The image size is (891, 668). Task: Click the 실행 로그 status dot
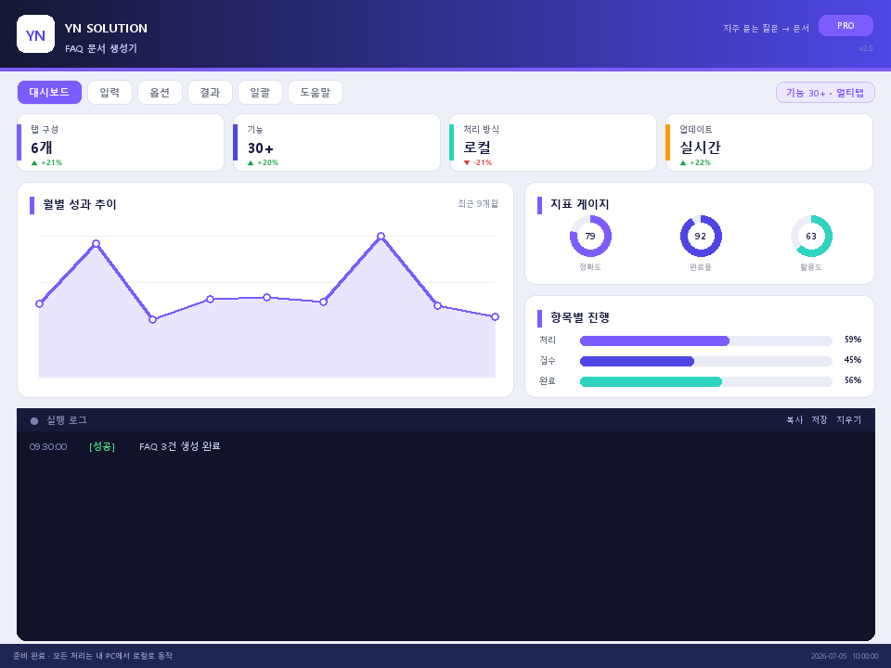click(x=34, y=421)
